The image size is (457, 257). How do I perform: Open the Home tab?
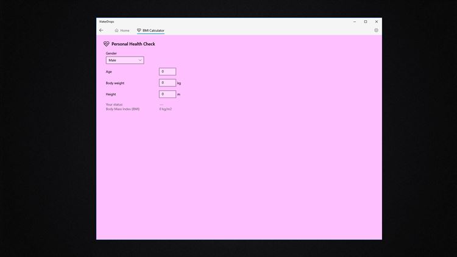[122, 30]
